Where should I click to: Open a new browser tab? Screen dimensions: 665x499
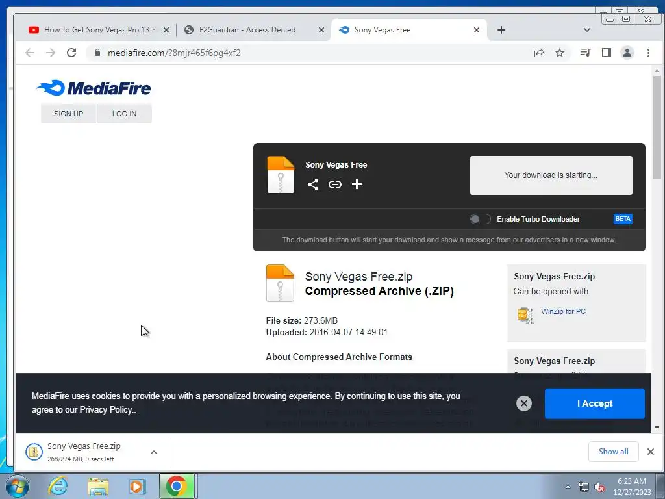click(x=501, y=30)
